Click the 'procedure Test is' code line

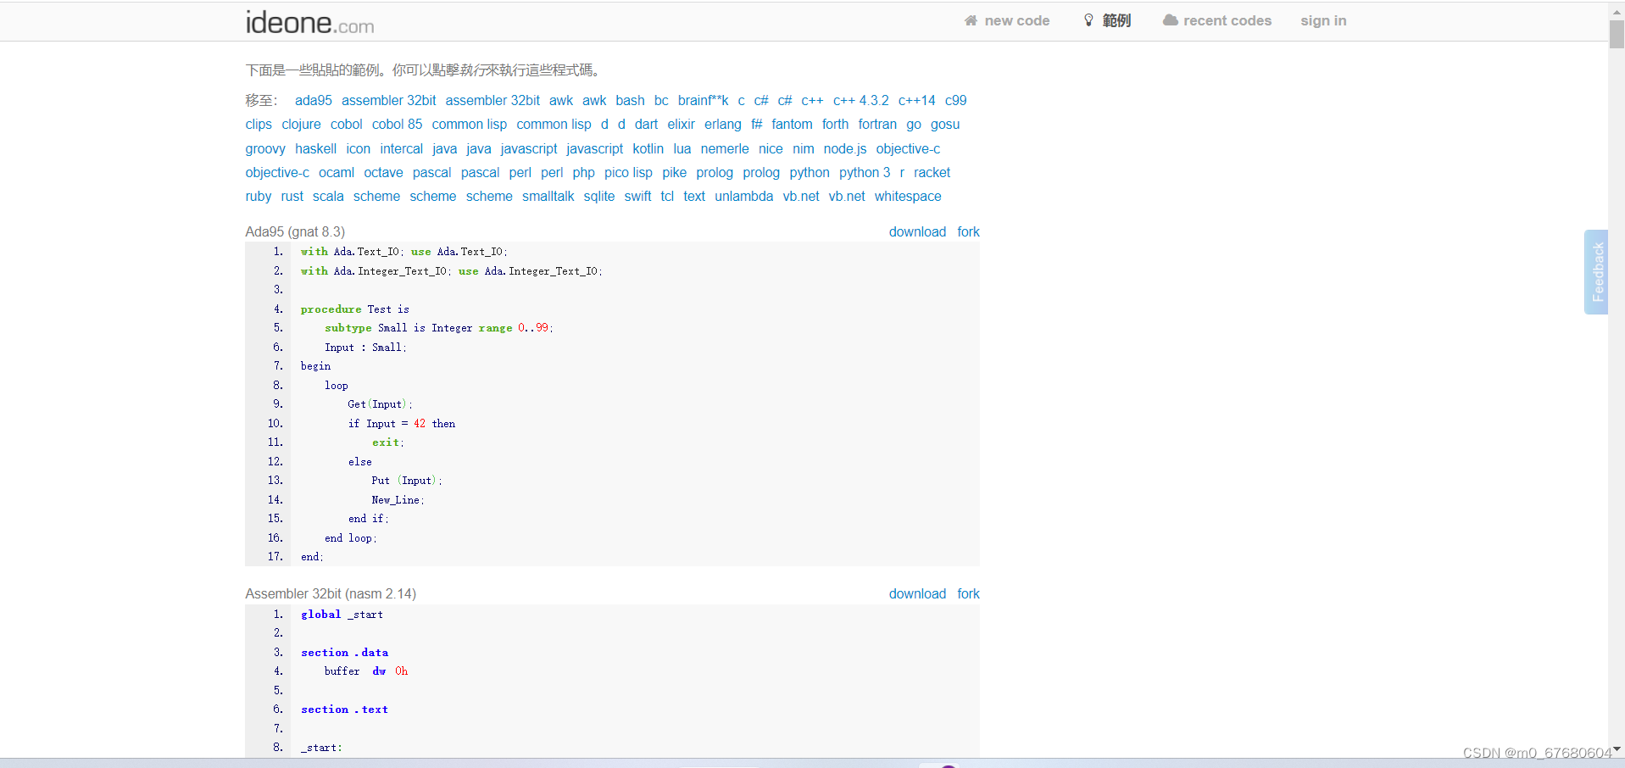tap(354, 309)
